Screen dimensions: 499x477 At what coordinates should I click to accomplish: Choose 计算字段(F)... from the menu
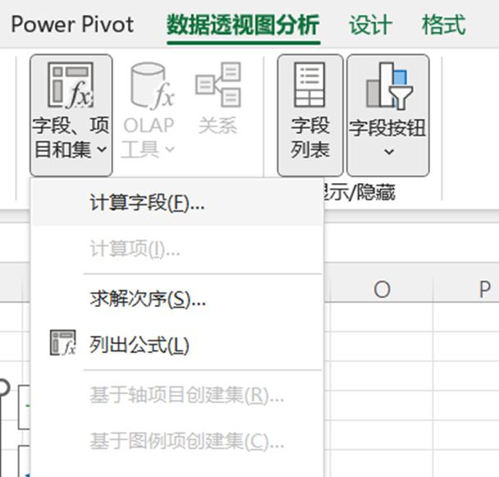click(x=177, y=203)
